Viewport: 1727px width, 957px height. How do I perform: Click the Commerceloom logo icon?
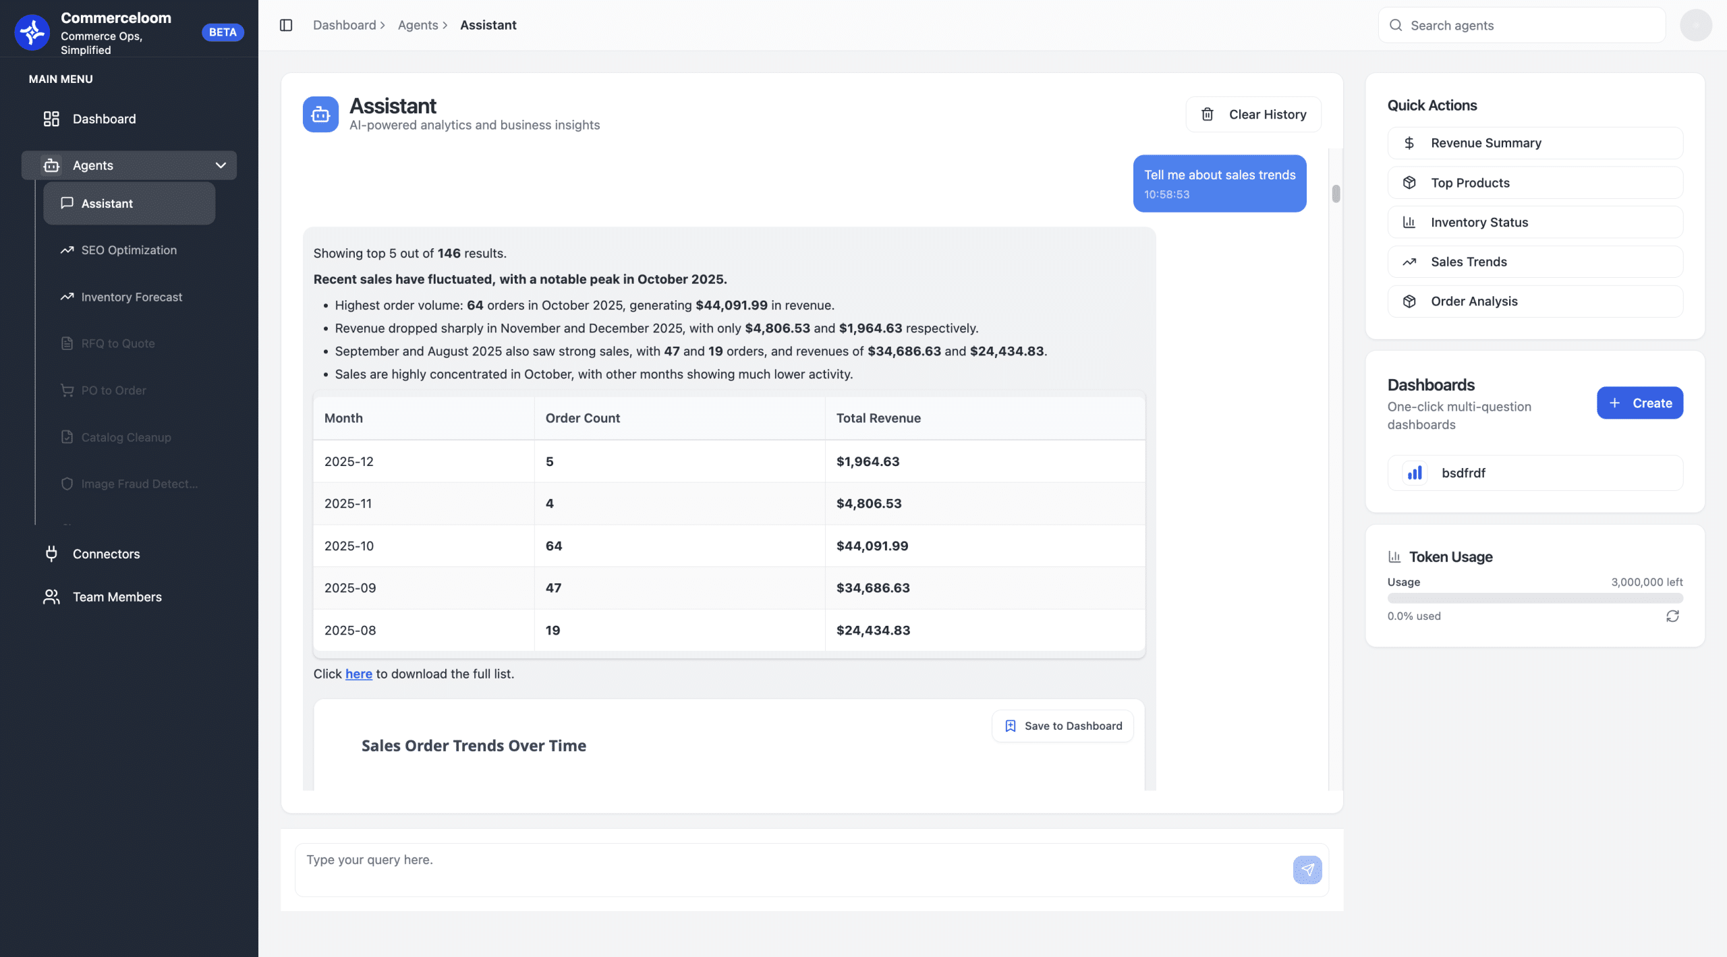click(x=32, y=32)
